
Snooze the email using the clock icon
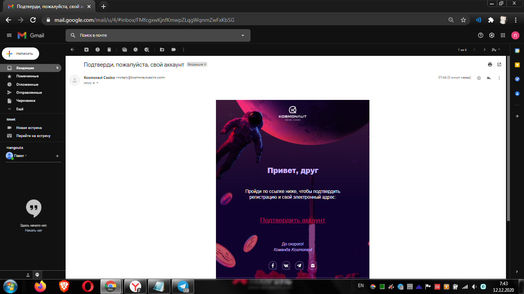[x=137, y=49]
